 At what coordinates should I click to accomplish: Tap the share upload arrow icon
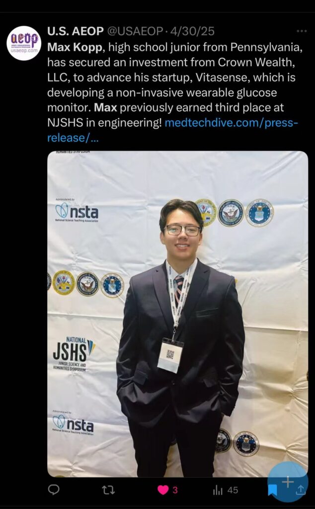(301, 490)
